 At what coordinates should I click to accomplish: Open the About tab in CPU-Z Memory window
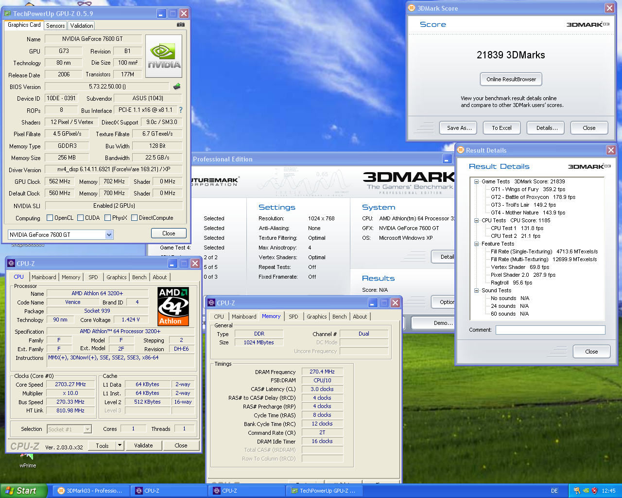[360, 317]
